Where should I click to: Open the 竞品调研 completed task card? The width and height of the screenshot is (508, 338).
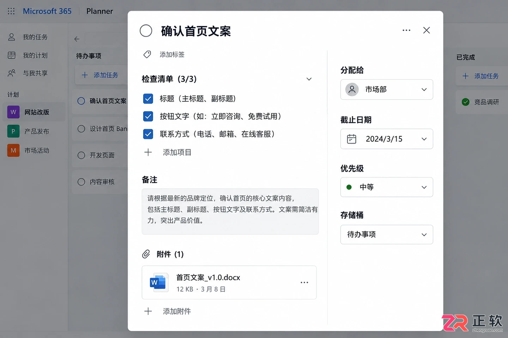pos(482,102)
